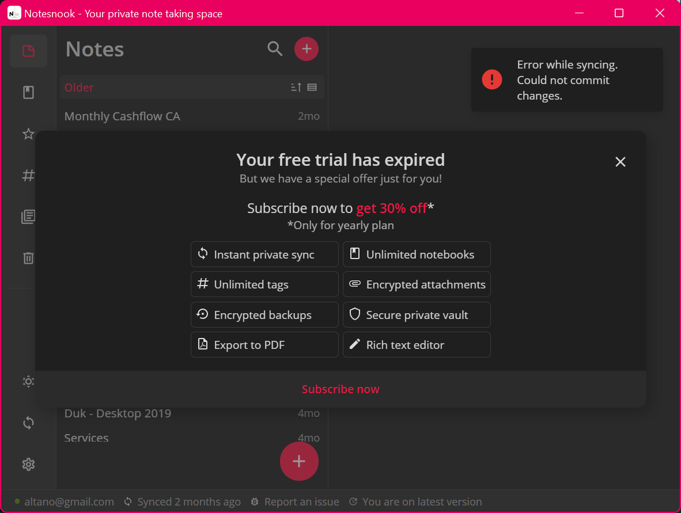Click altano@gmail.com in status bar
Screen dimensions: 681x513
point(69,501)
